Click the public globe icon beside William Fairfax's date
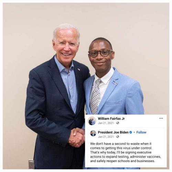This screenshot has width=172, height=172. click(118, 123)
